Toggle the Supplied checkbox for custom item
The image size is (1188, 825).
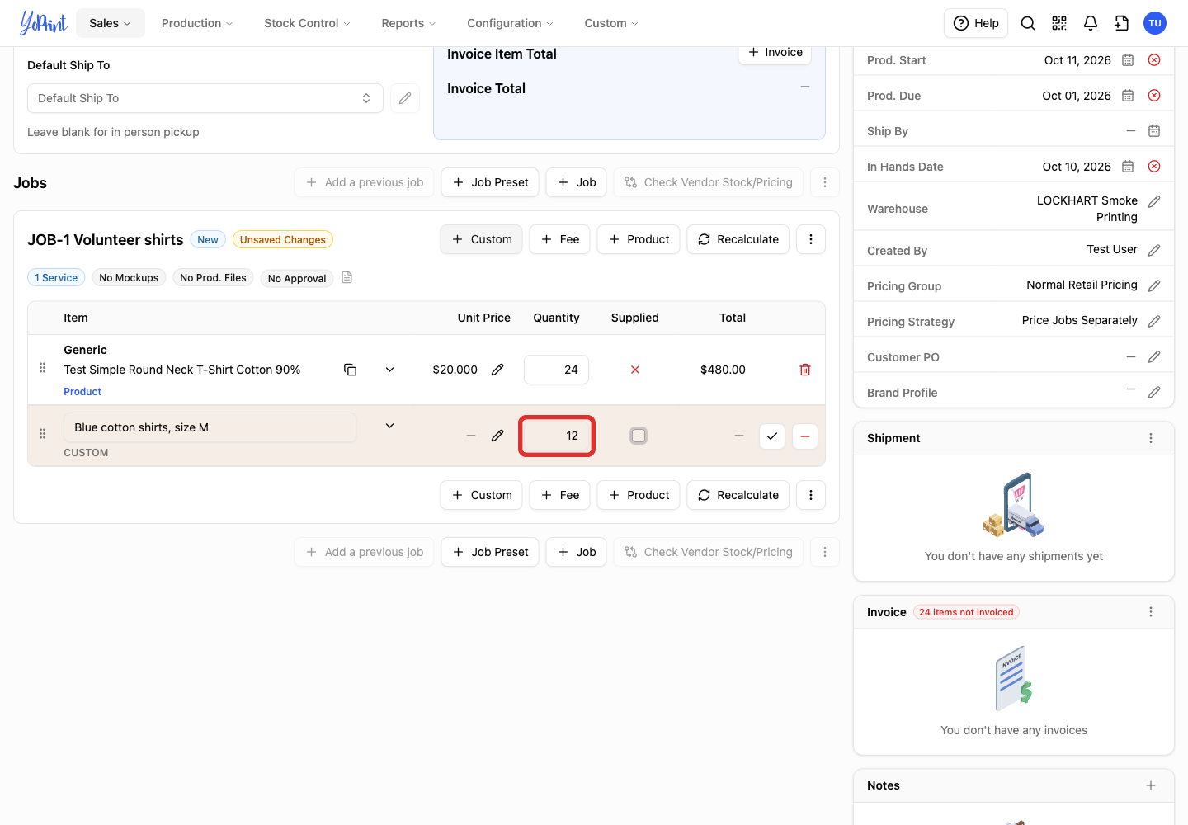click(x=639, y=436)
